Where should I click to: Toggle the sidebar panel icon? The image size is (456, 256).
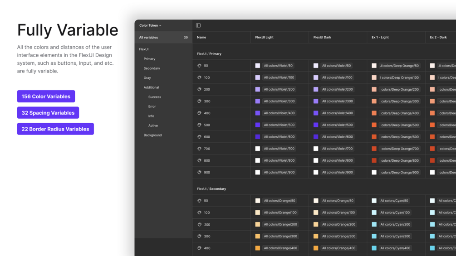click(x=198, y=25)
